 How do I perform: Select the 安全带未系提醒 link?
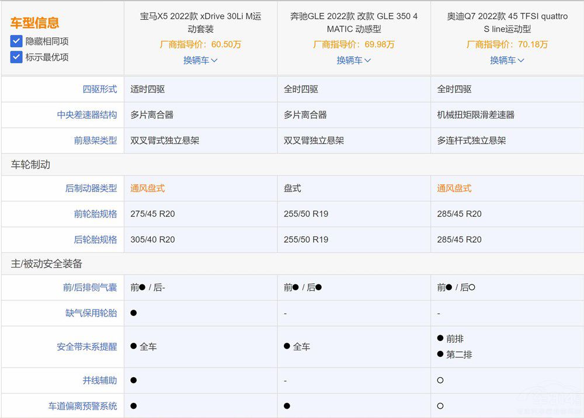pos(88,346)
